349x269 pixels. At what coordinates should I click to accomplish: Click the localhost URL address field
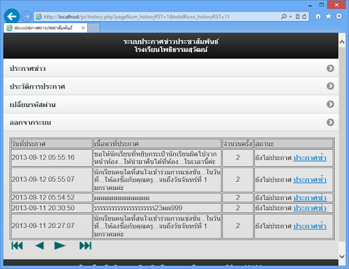[157, 16]
